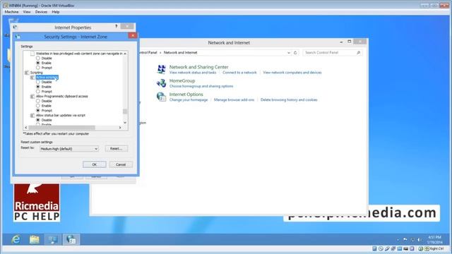Open the HomeGroup heading link
This screenshot has width=452, height=254.
click(x=182, y=80)
